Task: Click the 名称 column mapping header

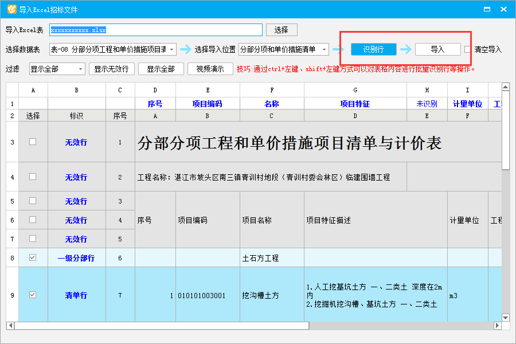Action: (272, 104)
